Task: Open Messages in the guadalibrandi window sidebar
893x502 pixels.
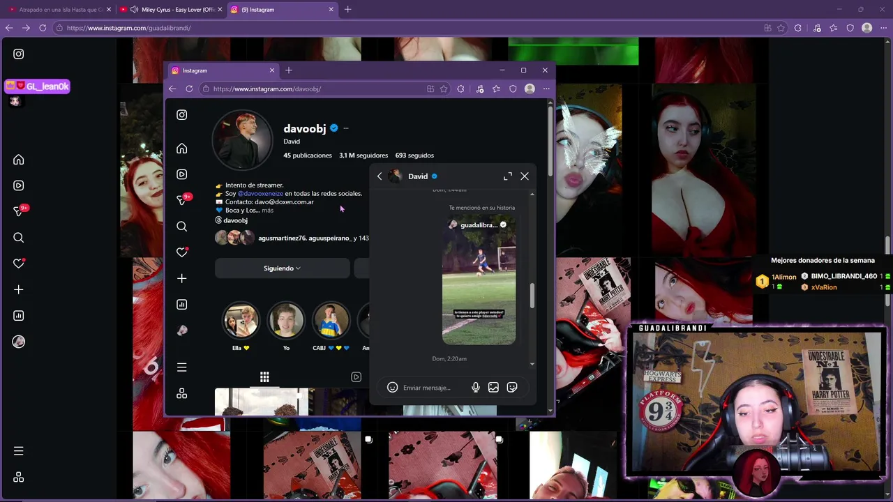Action: (19, 211)
